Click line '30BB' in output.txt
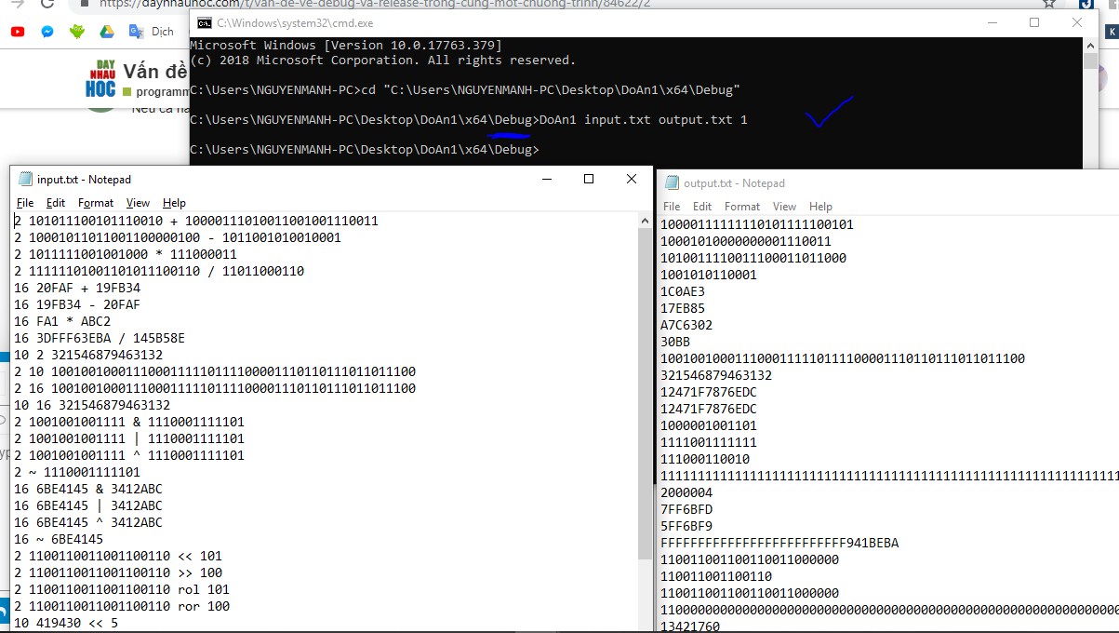The height and width of the screenshot is (633, 1119). point(675,343)
